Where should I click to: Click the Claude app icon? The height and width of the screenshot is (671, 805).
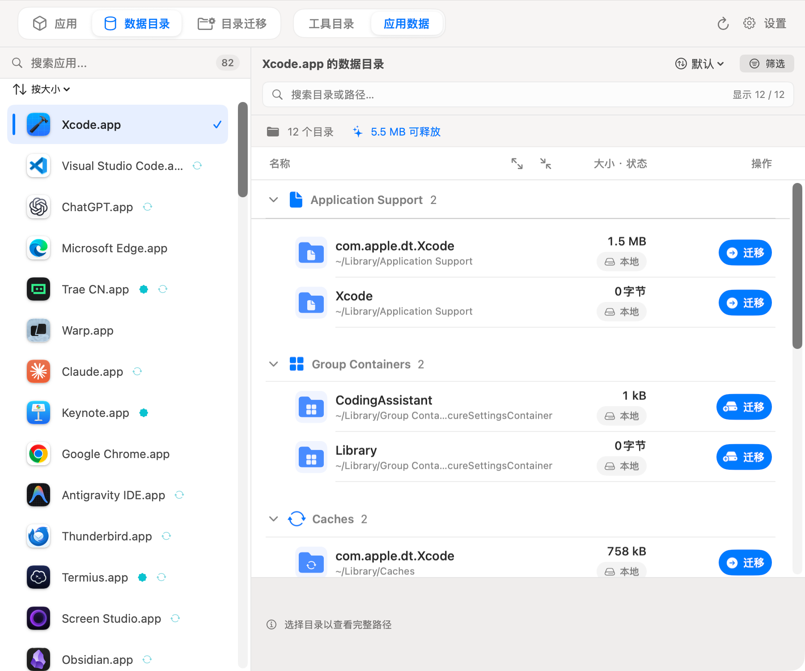38,372
